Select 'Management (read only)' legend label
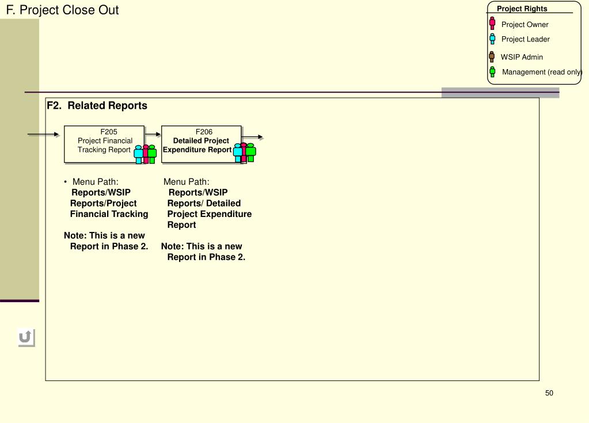 (x=542, y=72)
